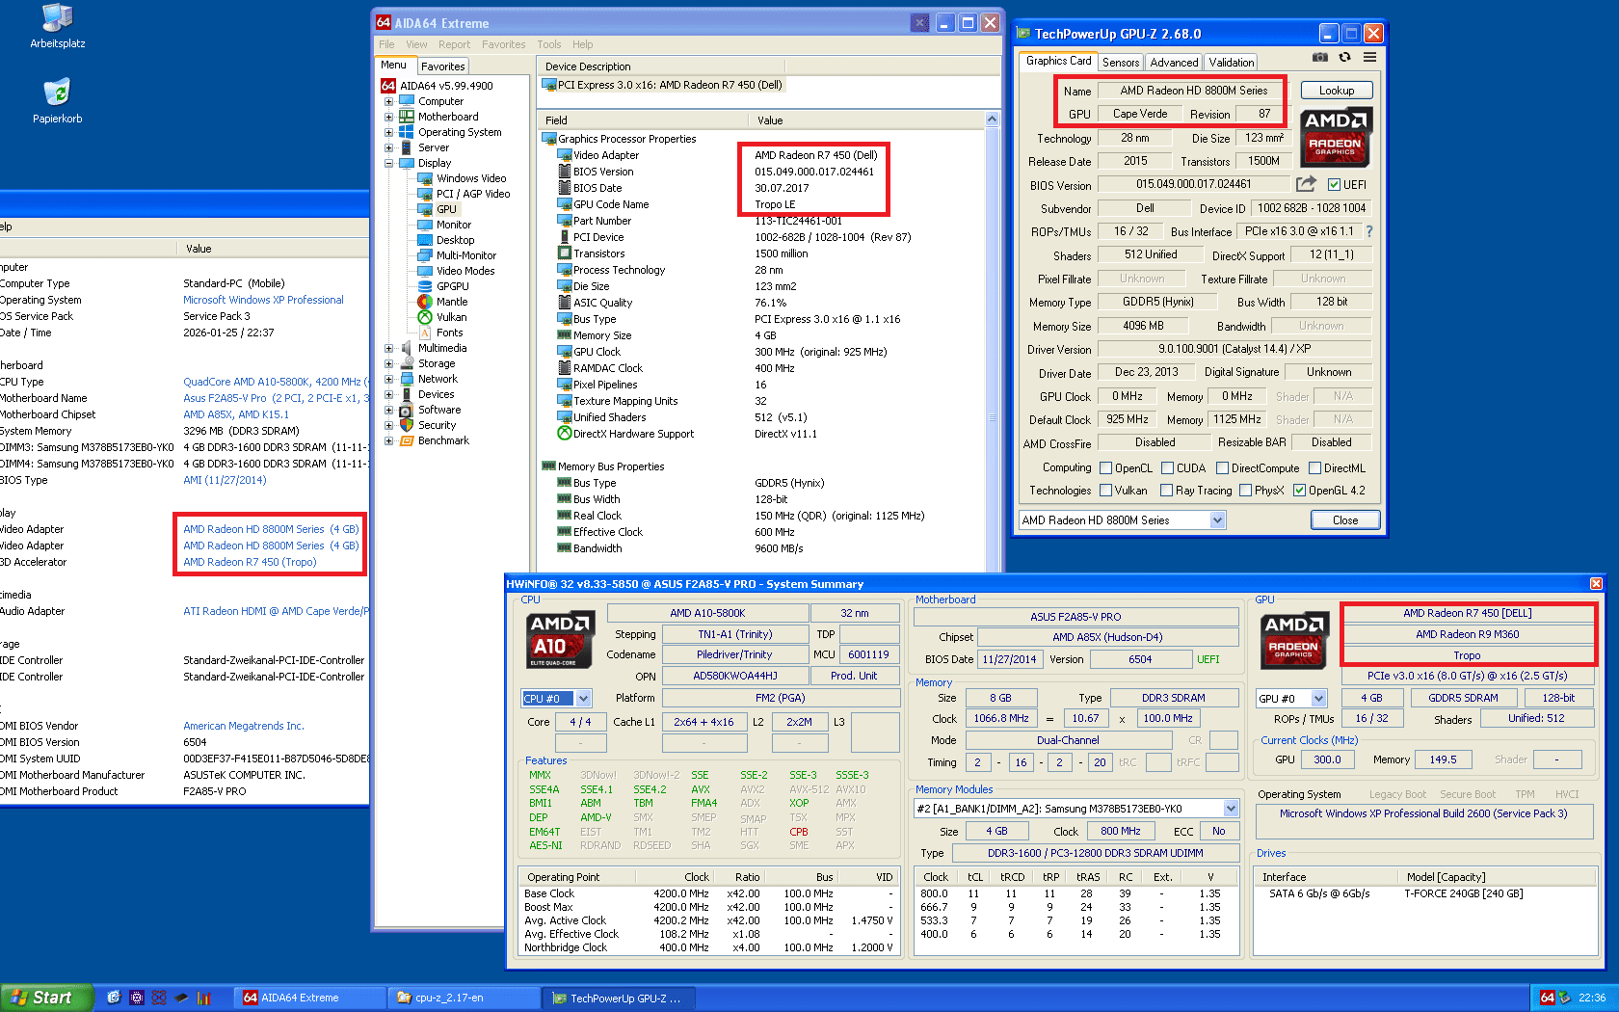Screen dimensions: 1619x1012
Task: Click the purple chip quick launch icon
Action: click(137, 998)
